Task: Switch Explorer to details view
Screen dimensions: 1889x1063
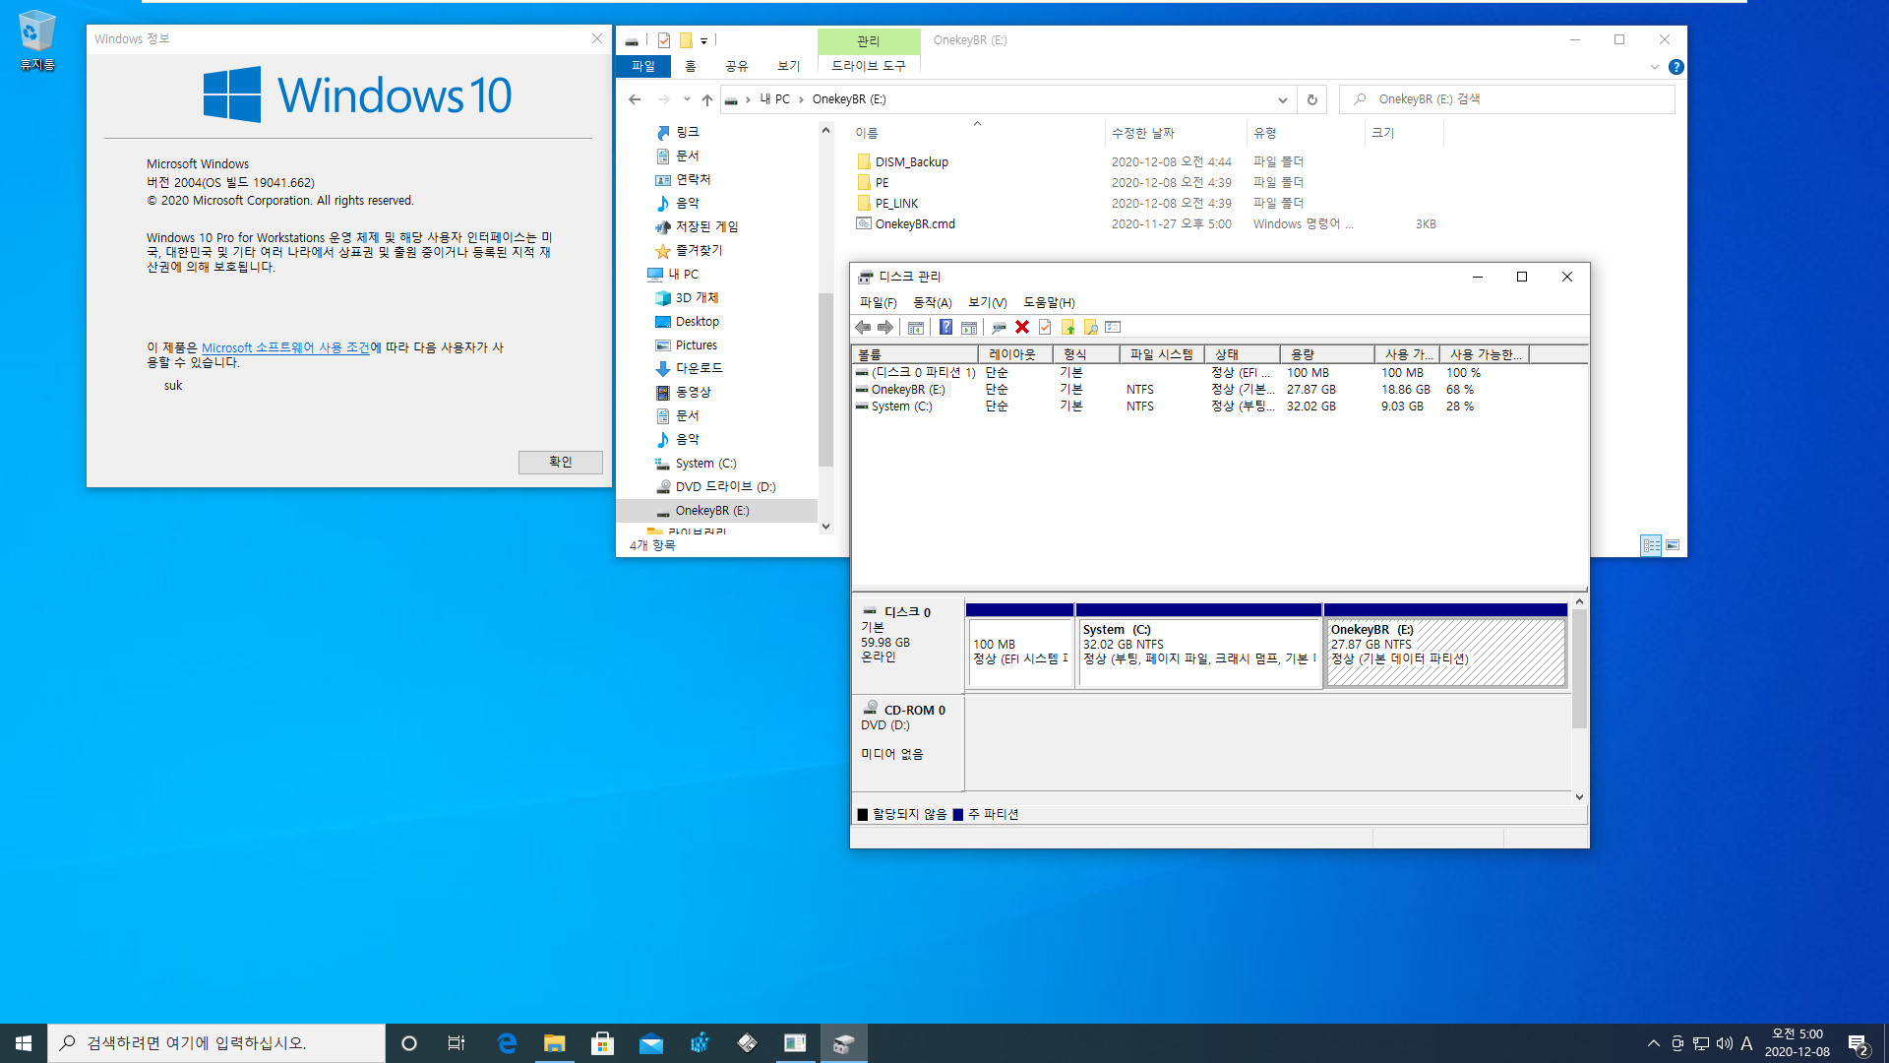Action: (x=1651, y=544)
